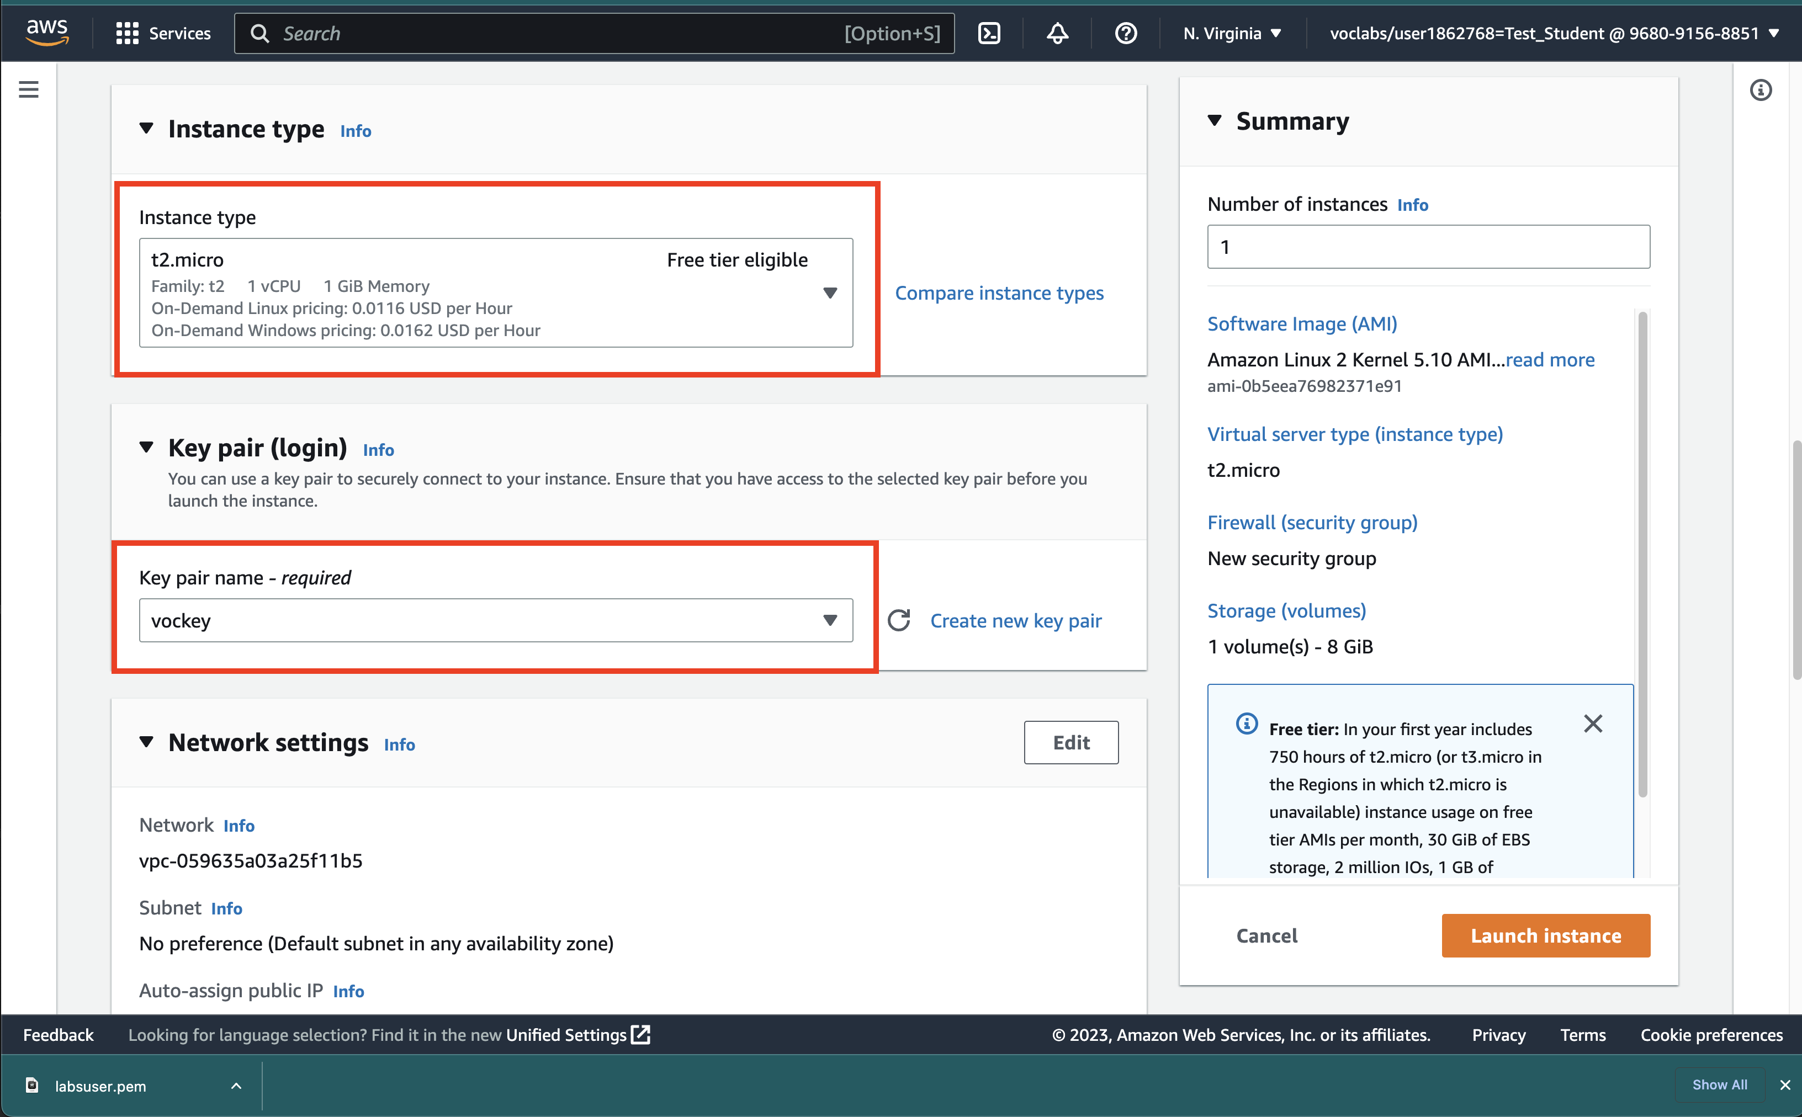Open the notifications bell
The height and width of the screenshot is (1117, 1802).
pyautogui.click(x=1057, y=33)
